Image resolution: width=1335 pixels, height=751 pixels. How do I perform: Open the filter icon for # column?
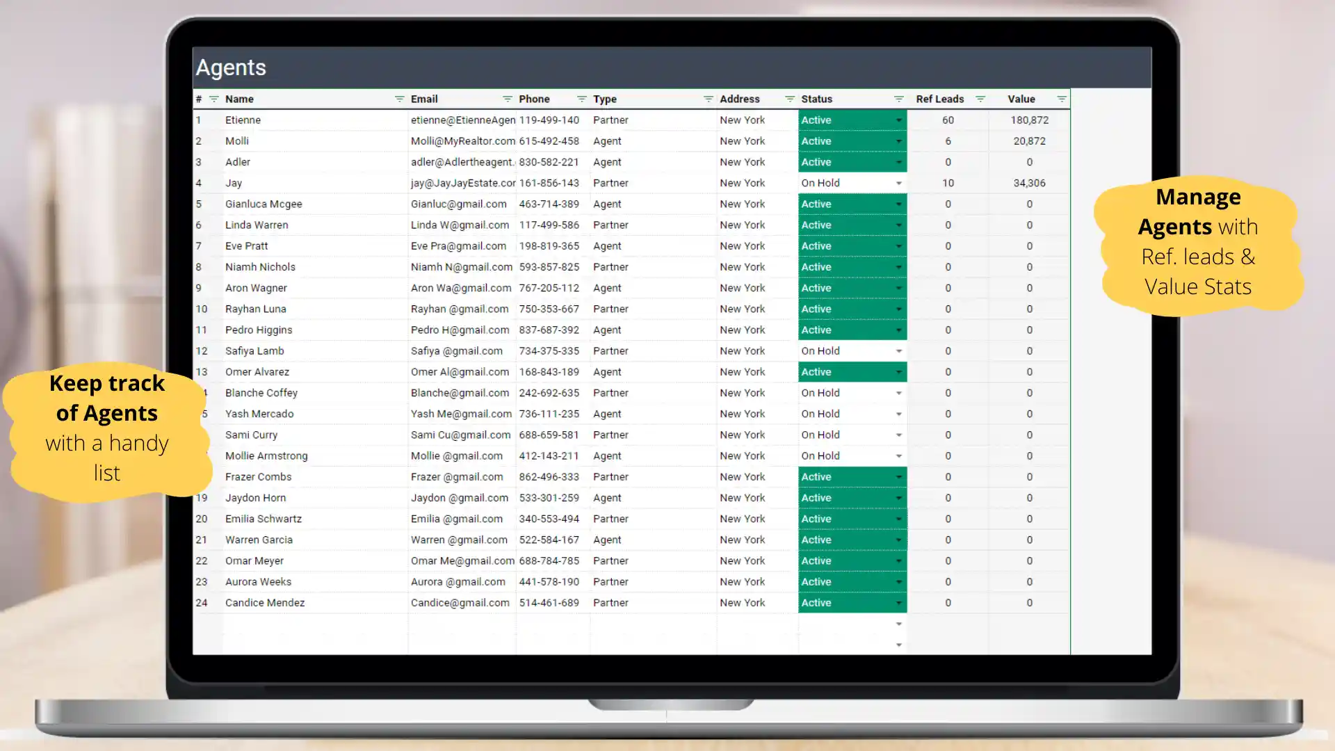point(214,99)
